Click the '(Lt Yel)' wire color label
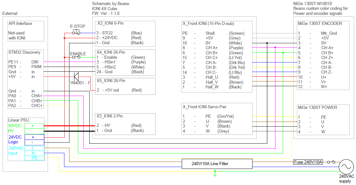Screen dimensions: 356x185 click(235, 58)
